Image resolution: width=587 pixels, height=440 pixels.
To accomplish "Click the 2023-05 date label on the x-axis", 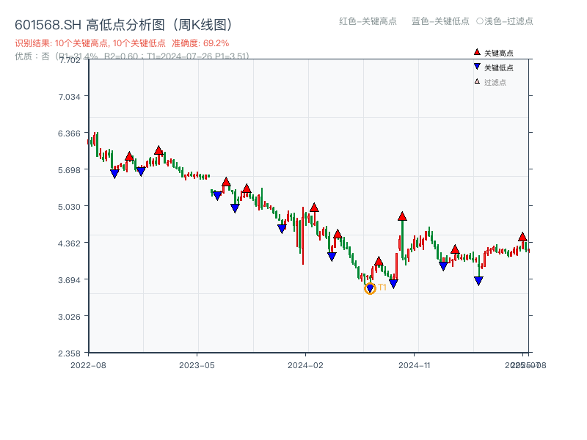I will click(x=197, y=364).
